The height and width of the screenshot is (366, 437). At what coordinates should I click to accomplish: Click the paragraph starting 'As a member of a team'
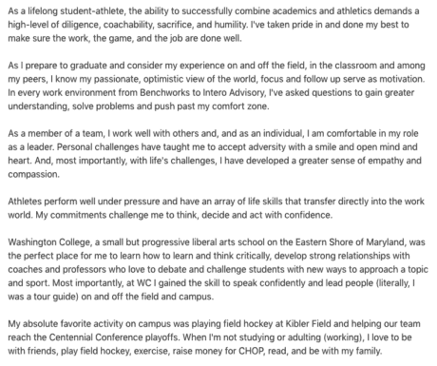click(x=215, y=154)
